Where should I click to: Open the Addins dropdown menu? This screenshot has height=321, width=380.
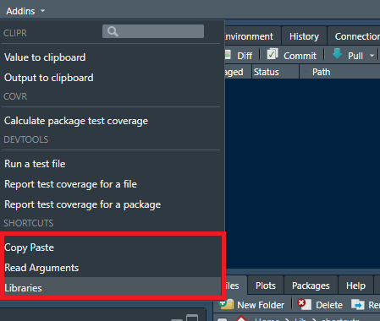(25, 11)
